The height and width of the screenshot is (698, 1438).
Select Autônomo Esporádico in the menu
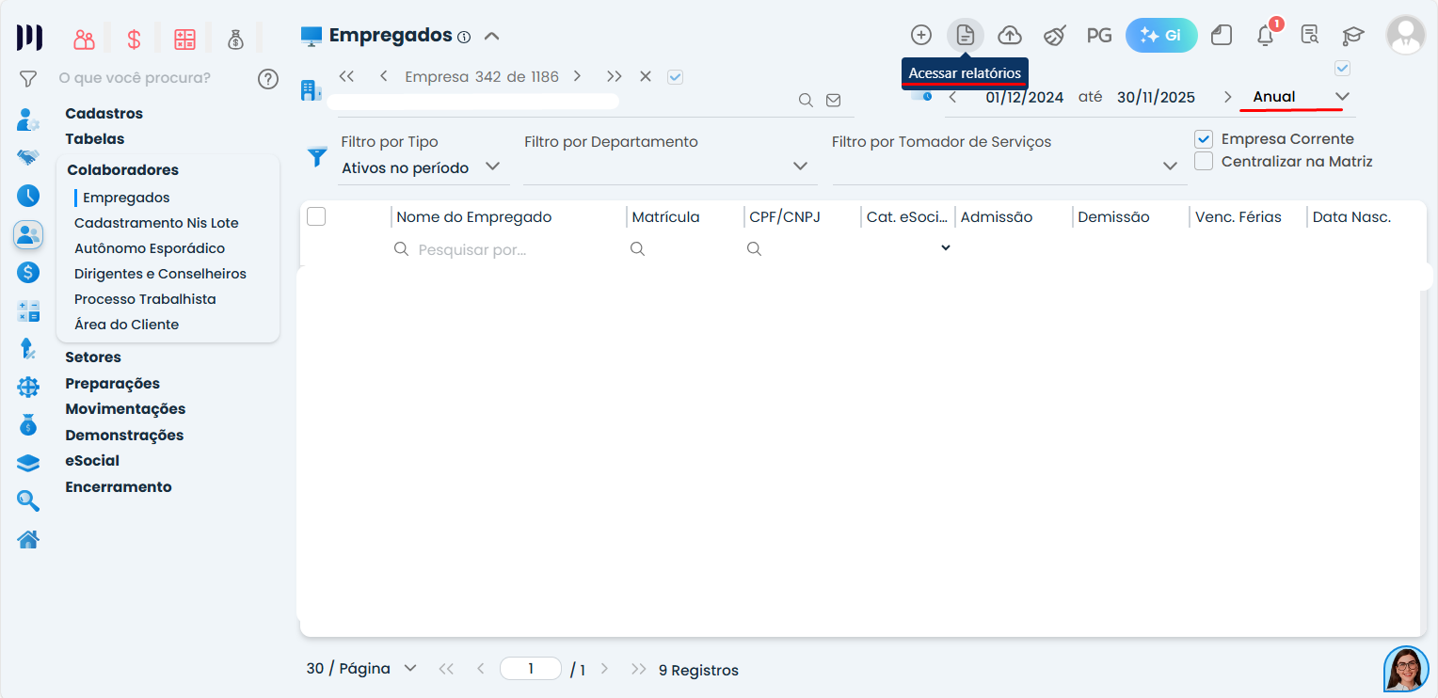point(150,248)
